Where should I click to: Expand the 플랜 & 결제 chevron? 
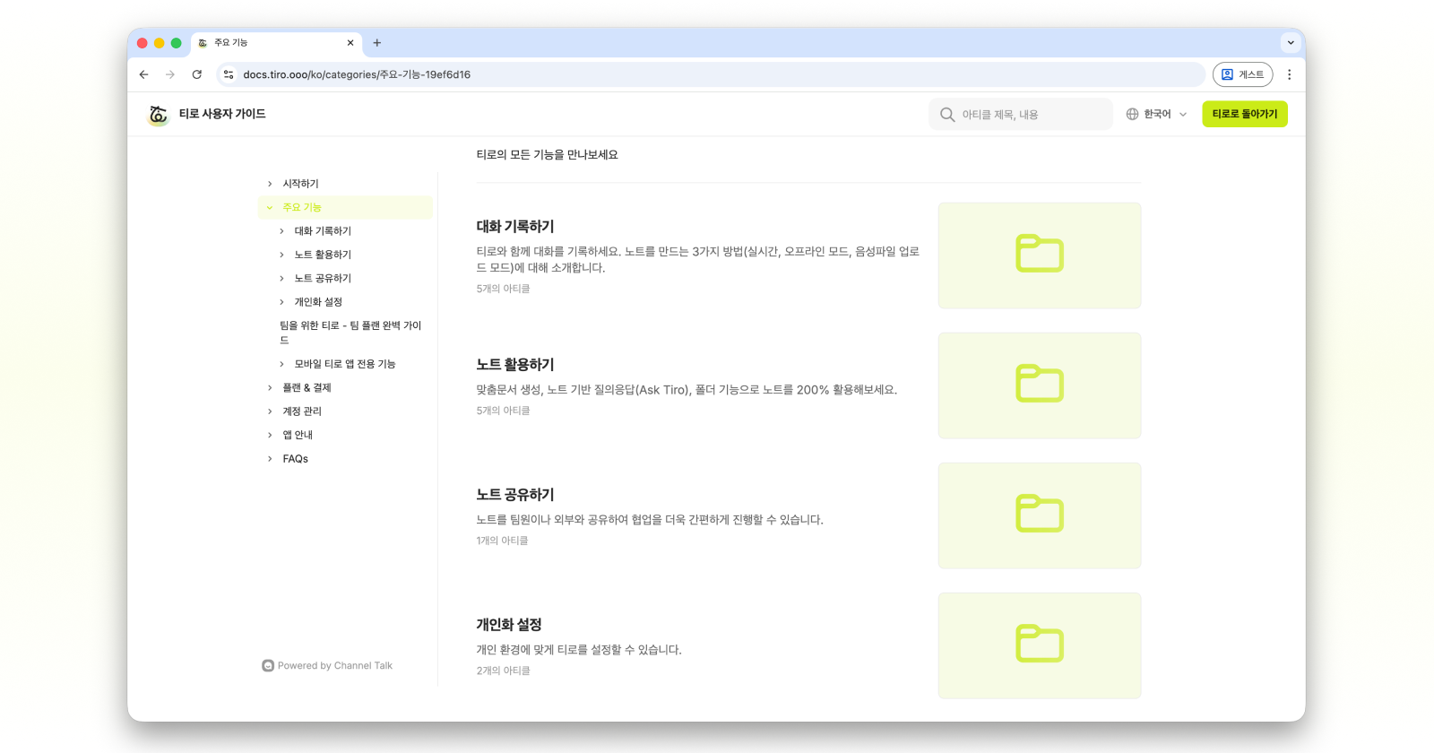point(270,388)
